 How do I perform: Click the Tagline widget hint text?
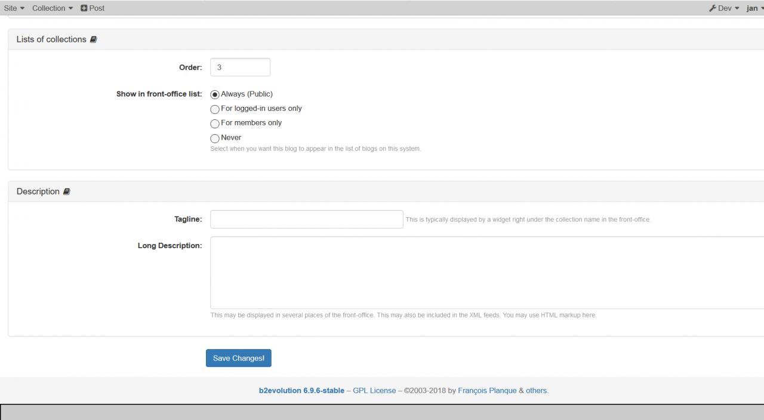tap(528, 220)
